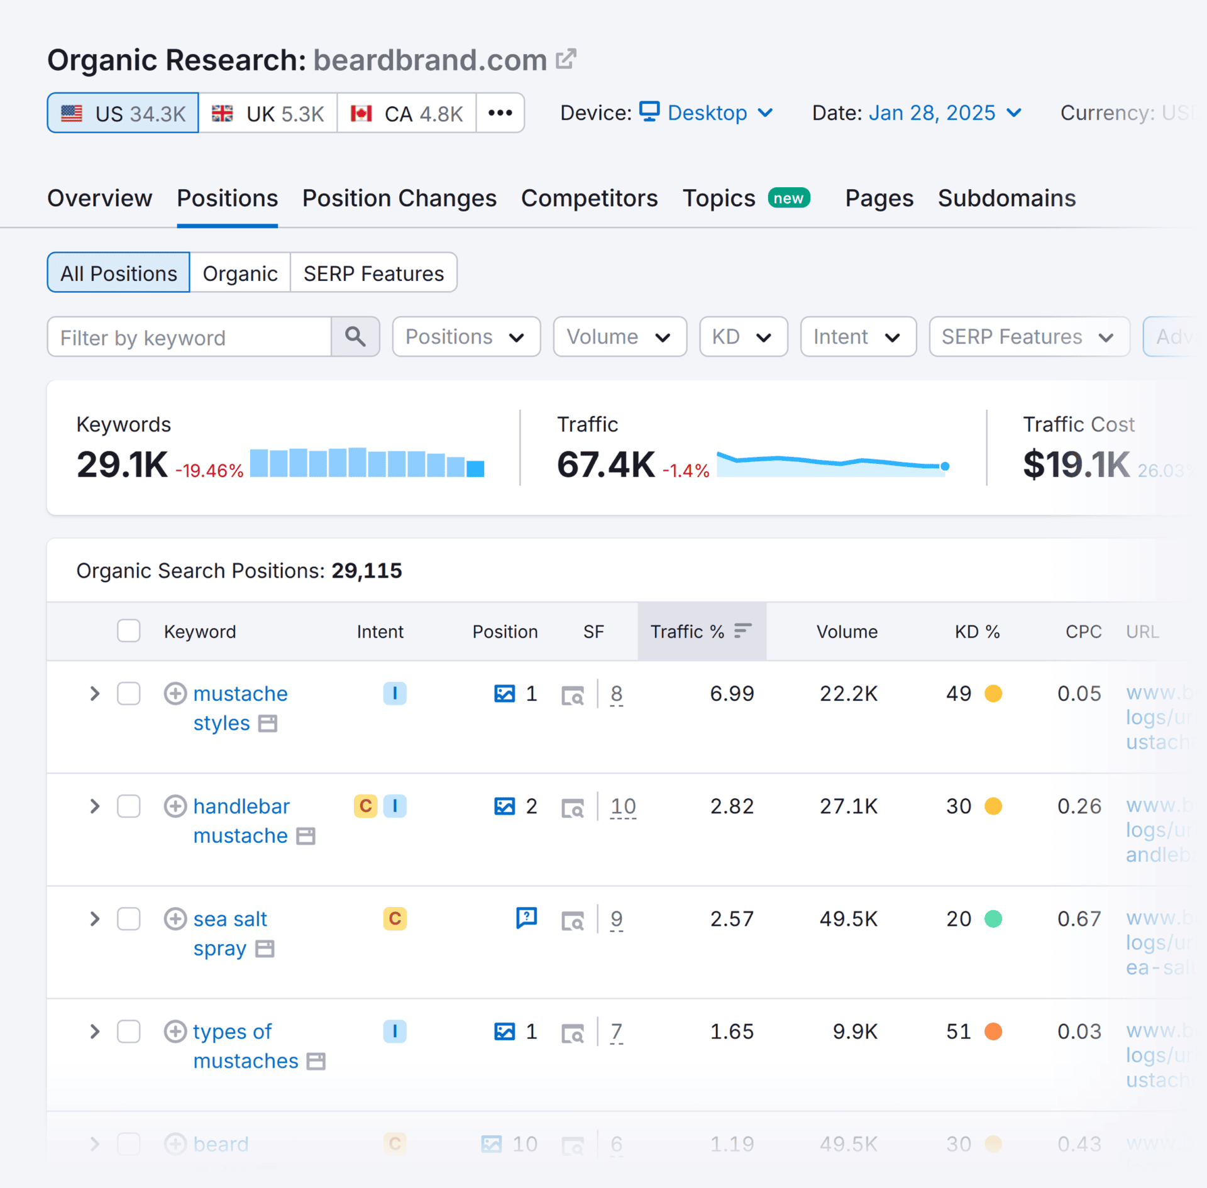Open SERP snapshot icon beside mustache styles

pyautogui.click(x=268, y=723)
